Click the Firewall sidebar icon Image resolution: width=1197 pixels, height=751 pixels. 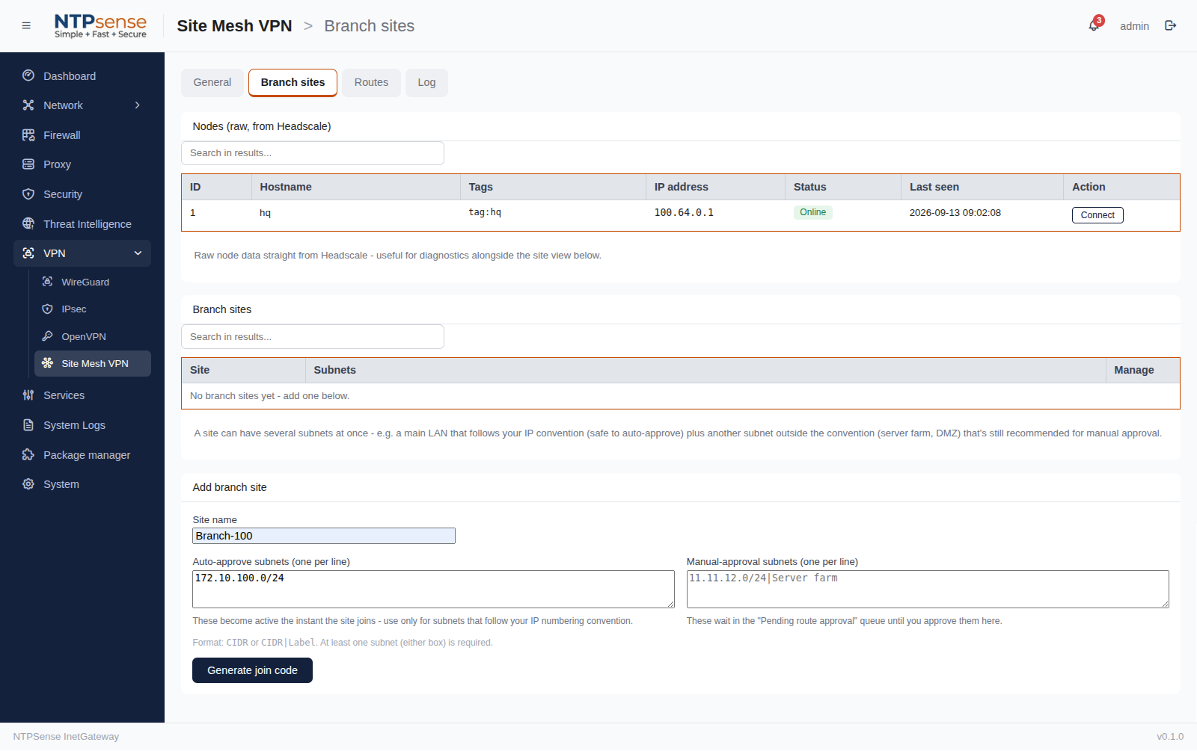(x=28, y=135)
